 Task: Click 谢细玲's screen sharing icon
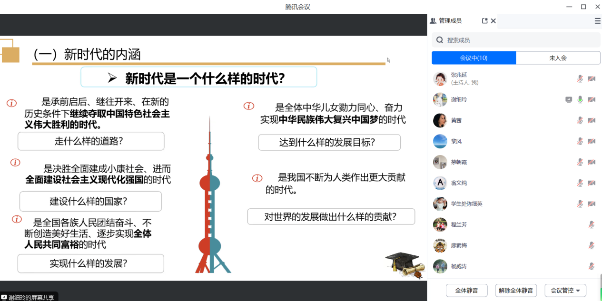pos(569,99)
